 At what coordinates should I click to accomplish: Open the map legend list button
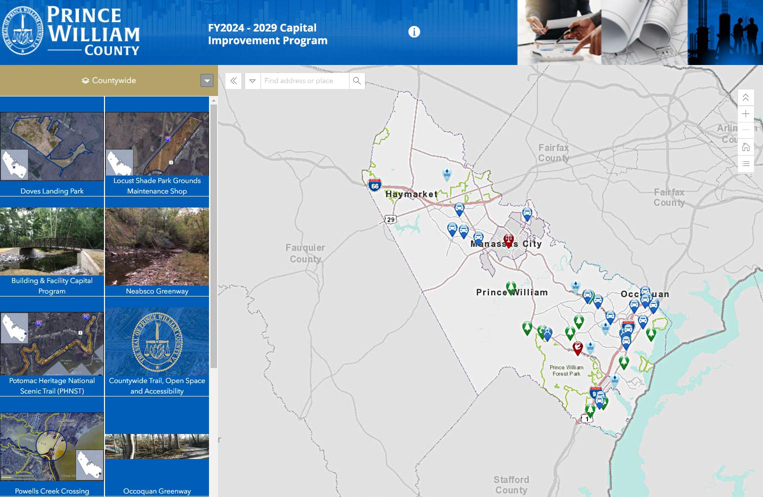click(x=745, y=163)
